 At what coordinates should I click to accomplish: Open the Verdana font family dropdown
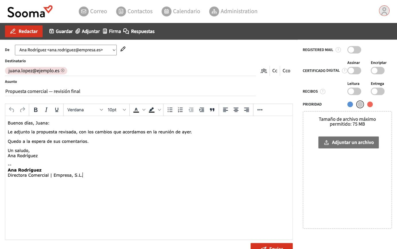[85, 110]
